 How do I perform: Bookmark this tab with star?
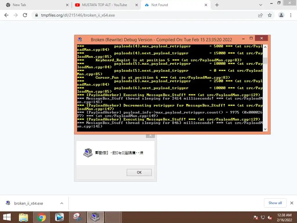click(270, 15)
